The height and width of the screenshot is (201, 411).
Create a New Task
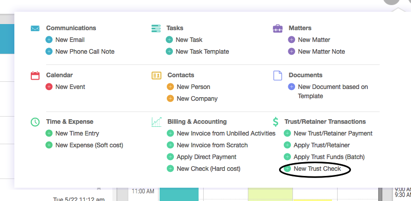pyautogui.click(x=189, y=40)
